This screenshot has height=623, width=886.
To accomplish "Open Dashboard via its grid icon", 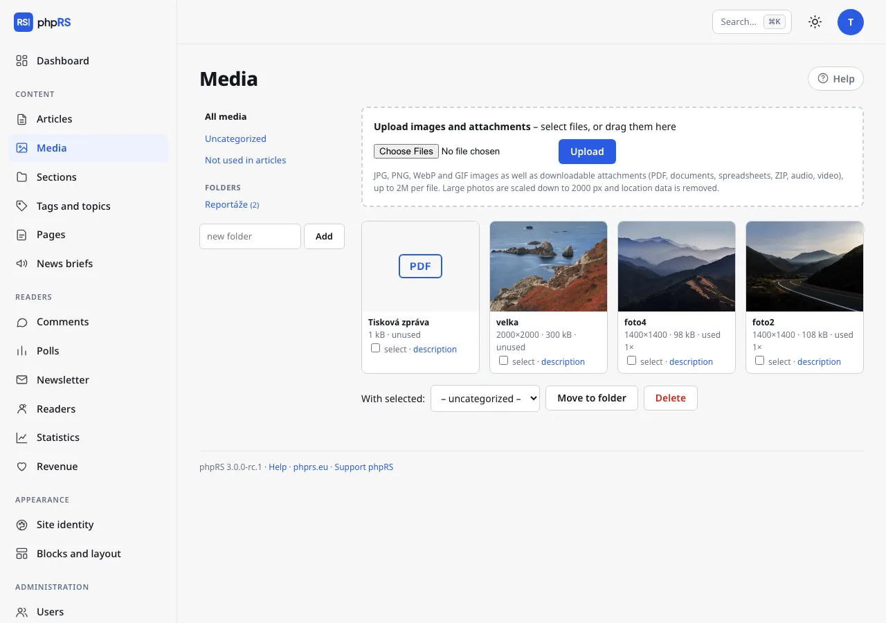I will (22, 61).
